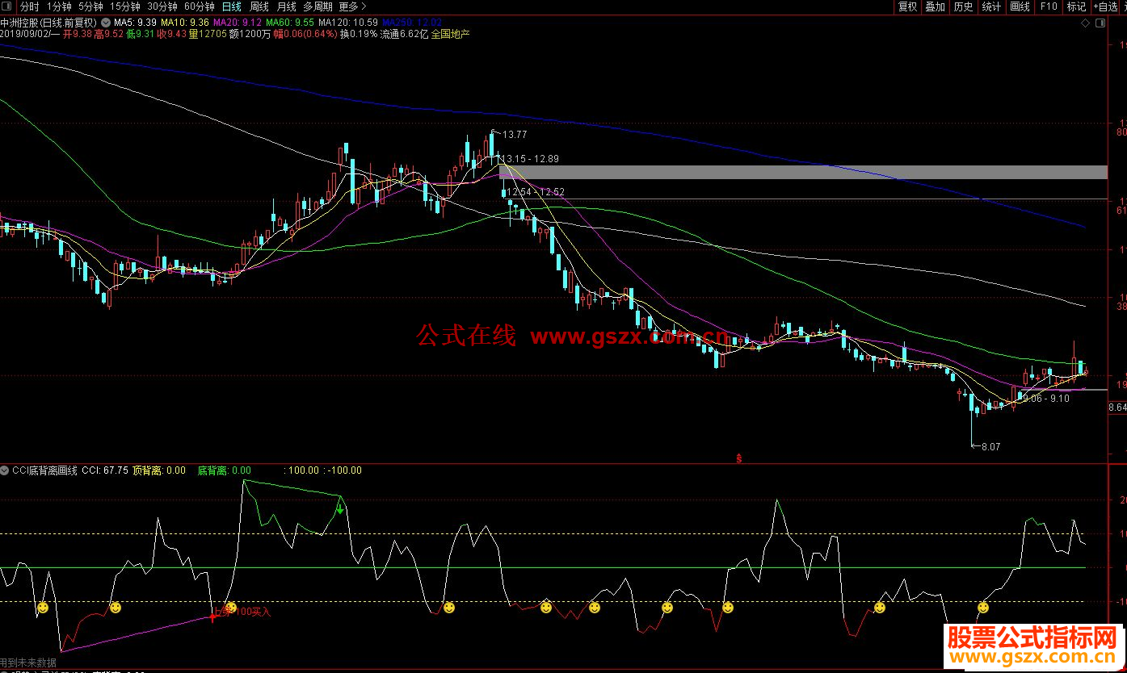The image size is (1127, 673).
Task: Click the 中洲控股(日线.前复权) stock title
Action: (x=49, y=23)
